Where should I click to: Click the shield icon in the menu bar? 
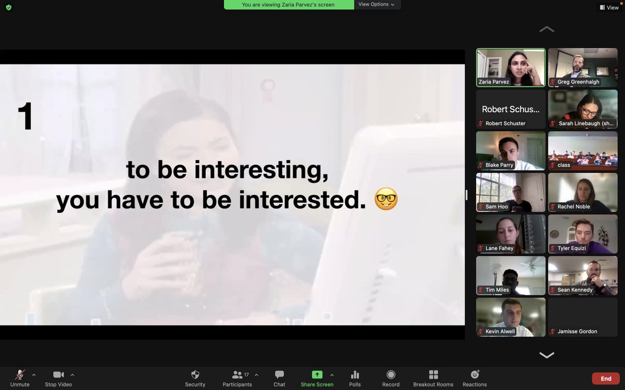(7, 8)
